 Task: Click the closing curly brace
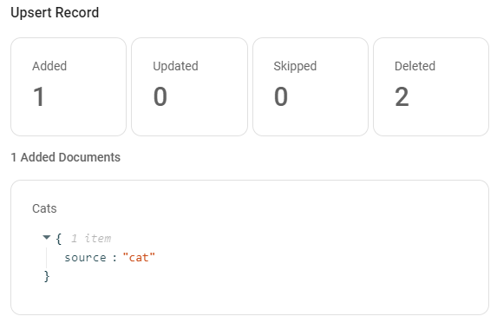pos(47,276)
